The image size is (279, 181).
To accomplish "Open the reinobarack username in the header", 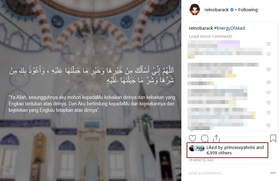I will [x=216, y=10].
